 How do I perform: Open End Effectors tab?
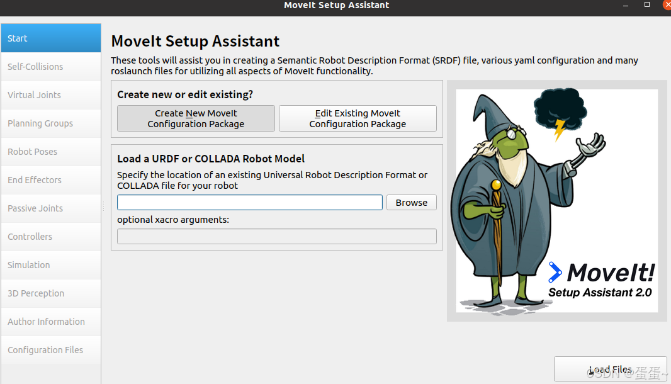pos(51,180)
